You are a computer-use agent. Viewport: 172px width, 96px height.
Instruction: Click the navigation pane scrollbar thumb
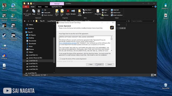(x=54, y=50)
